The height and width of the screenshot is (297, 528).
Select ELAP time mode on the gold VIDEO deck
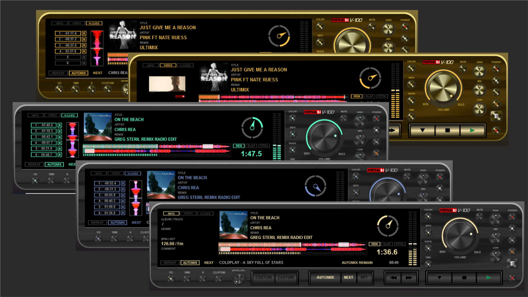pos(369,96)
